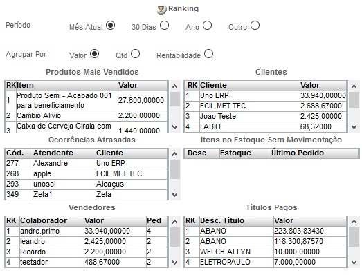The image size is (362, 275).
Task: Click Ped column header
Action: 156,220
